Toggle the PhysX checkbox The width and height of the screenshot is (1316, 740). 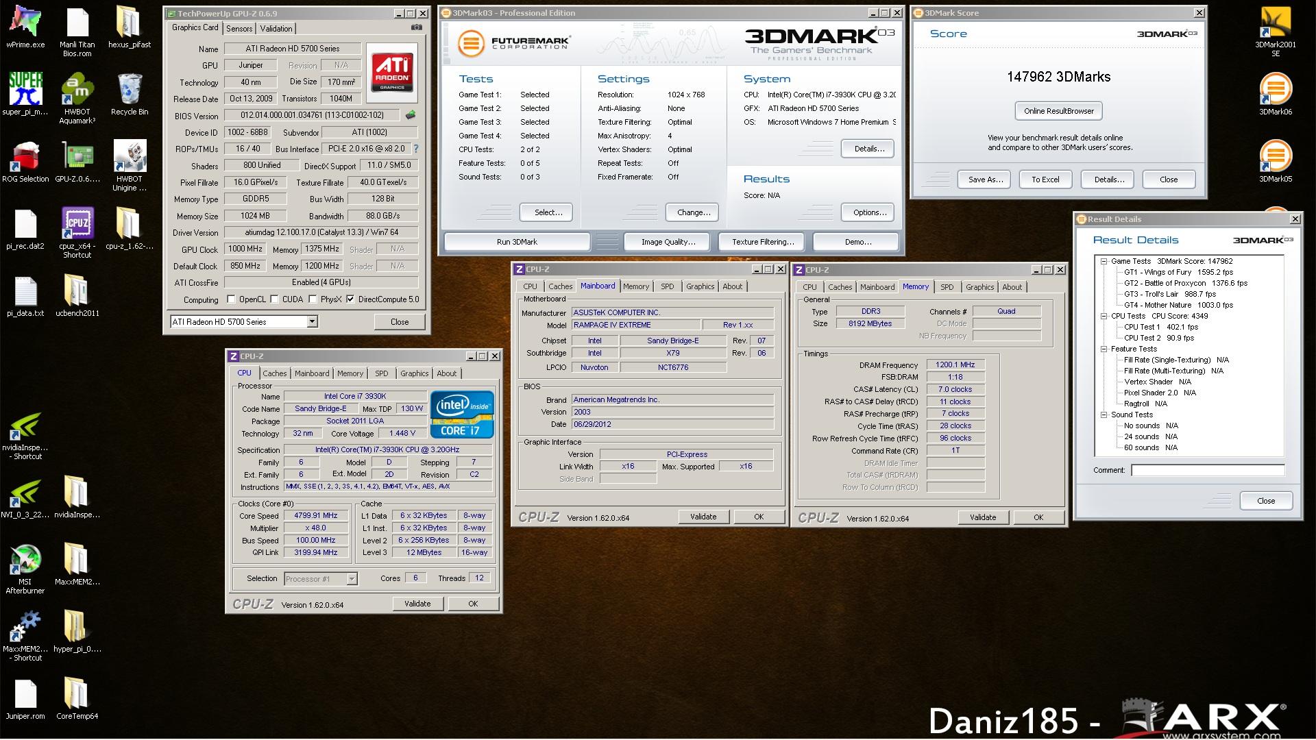tap(313, 299)
